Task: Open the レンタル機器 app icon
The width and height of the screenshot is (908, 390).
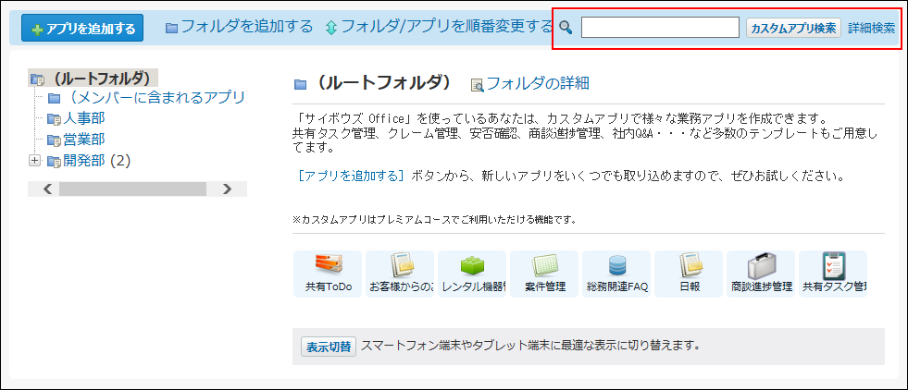Action: pyautogui.click(x=472, y=266)
